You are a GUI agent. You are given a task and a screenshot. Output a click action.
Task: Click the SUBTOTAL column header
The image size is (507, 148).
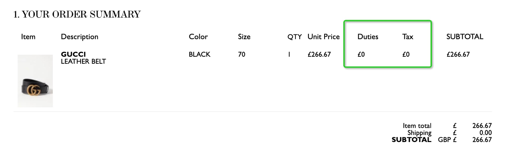click(465, 37)
